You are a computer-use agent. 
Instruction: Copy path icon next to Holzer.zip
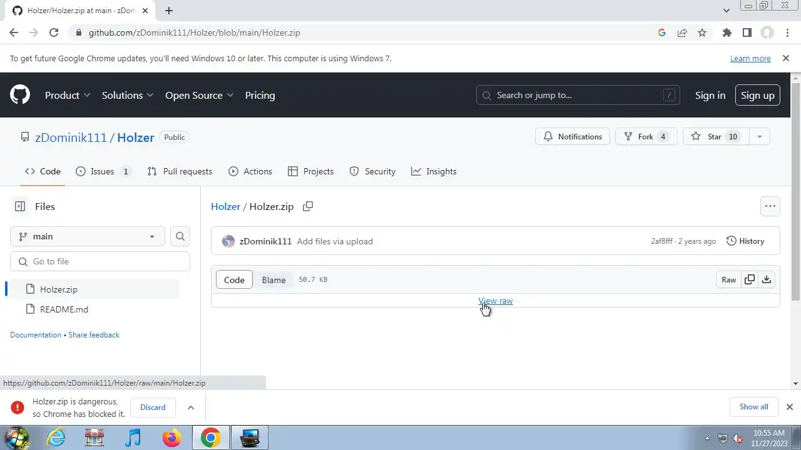[x=308, y=206]
